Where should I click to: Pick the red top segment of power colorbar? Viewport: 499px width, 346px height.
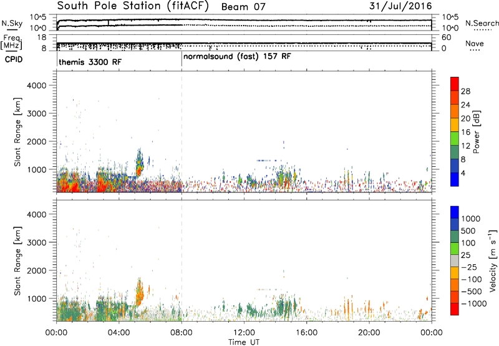455,84
